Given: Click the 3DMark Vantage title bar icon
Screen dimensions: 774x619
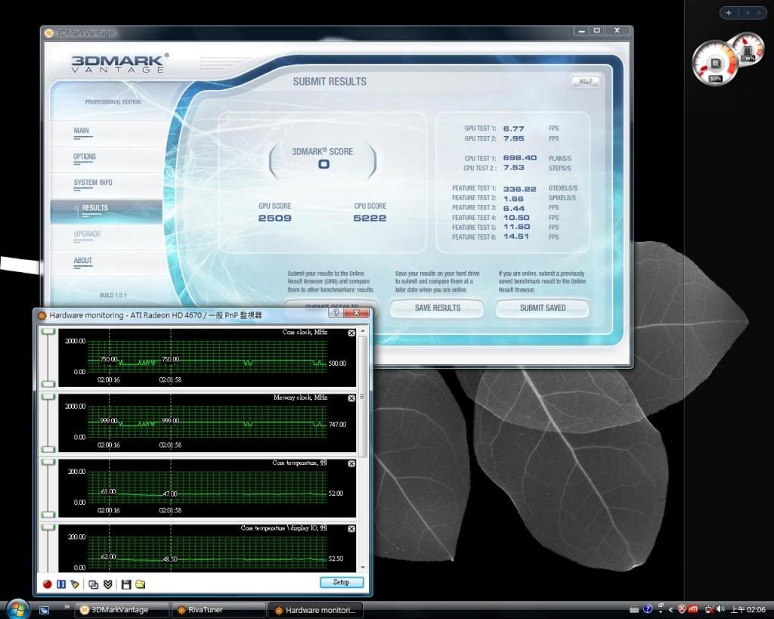Looking at the screenshot, I should [x=48, y=33].
